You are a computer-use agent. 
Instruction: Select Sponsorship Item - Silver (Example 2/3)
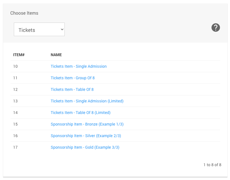point(86,136)
